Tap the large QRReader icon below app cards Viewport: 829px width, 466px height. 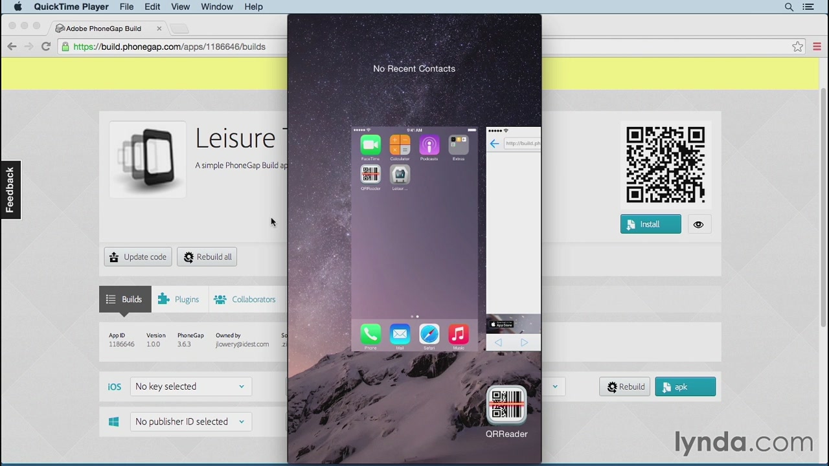pos(506,405)
